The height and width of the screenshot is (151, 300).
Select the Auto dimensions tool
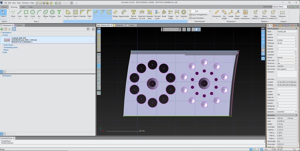pos(245,13)
